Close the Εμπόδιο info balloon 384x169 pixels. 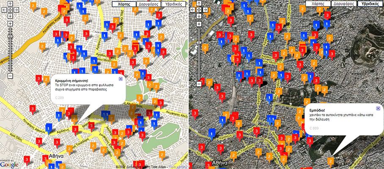378,108
